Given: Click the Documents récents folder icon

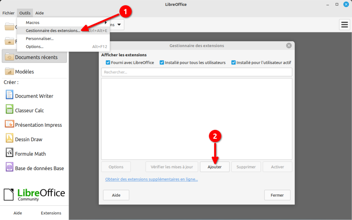Looking at the screenshot, I should tap(9, 57).
